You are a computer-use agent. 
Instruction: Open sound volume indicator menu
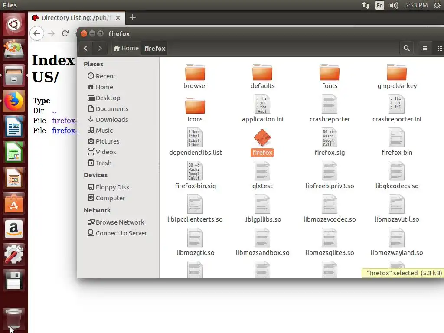[x=394, y=5]
